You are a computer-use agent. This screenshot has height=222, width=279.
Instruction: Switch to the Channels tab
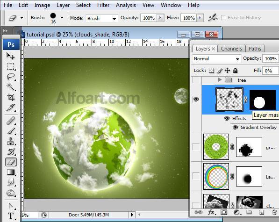coord(231,49)
